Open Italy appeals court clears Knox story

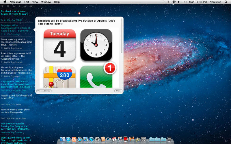coord(16,84)
